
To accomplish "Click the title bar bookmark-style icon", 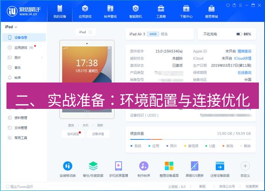I will (234, 5).
